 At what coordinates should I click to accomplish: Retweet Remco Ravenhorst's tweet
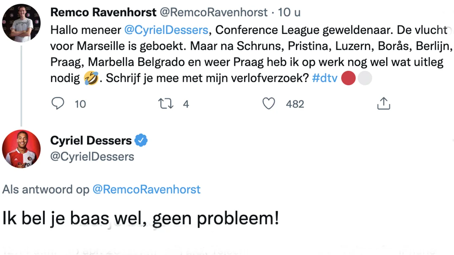[x=166, y=103]
